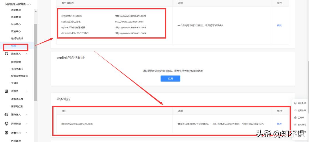Open 小程序单卡 in the sidebar
Viewport: 309px width, 142px height.
[x=17, y=69]
